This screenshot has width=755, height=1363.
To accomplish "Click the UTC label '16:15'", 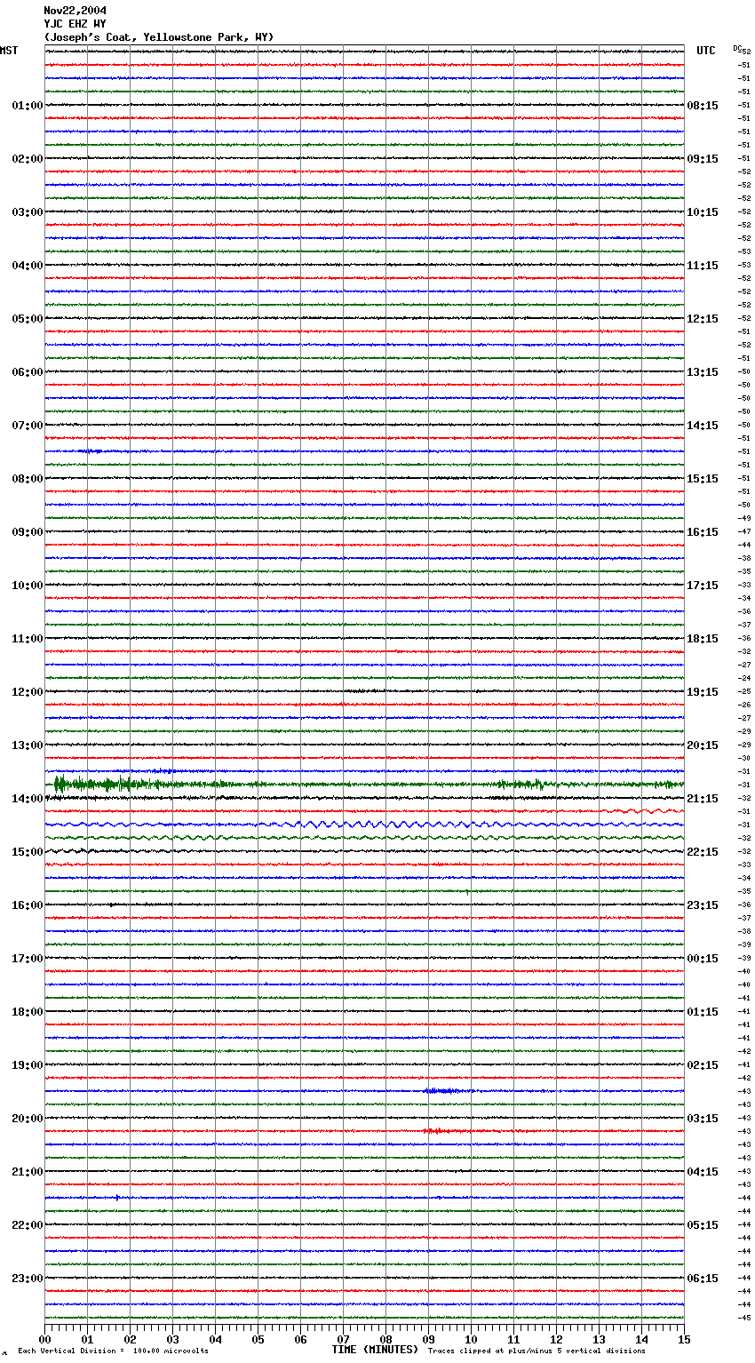I will [703, 532].
